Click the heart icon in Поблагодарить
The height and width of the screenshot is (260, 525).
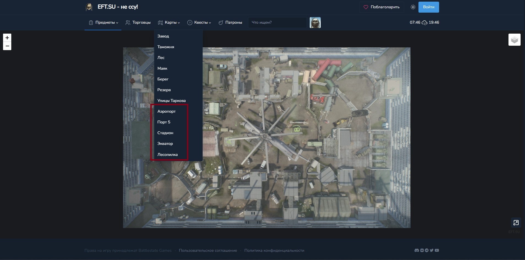(x=366, y=7)
